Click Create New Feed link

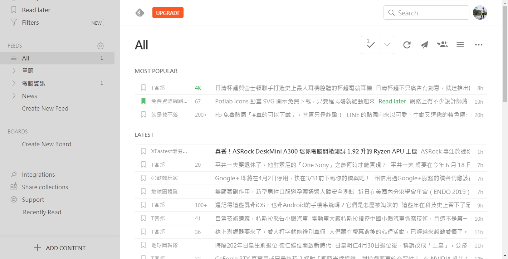45,108
